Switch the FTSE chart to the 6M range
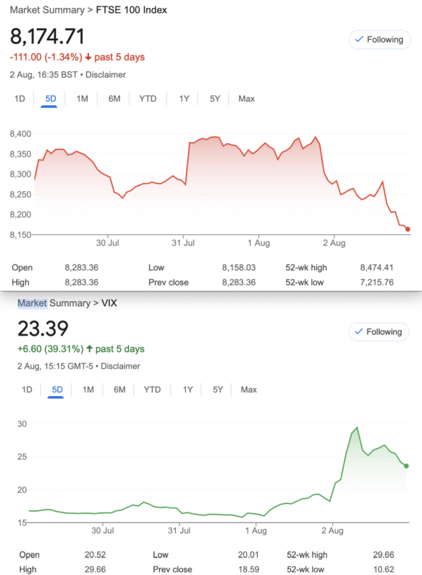This screenshot has height=575, width=422. click(x=114, y=98)
